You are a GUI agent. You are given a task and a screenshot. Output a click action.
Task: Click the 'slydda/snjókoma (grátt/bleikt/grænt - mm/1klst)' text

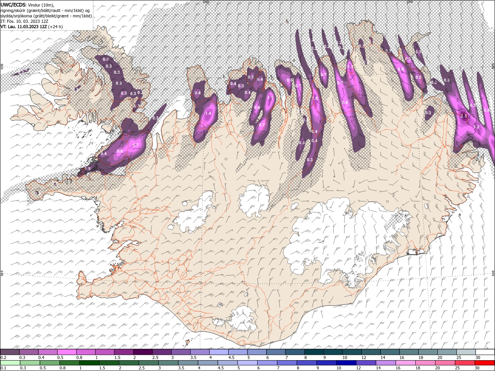click(x=46, y=16)
